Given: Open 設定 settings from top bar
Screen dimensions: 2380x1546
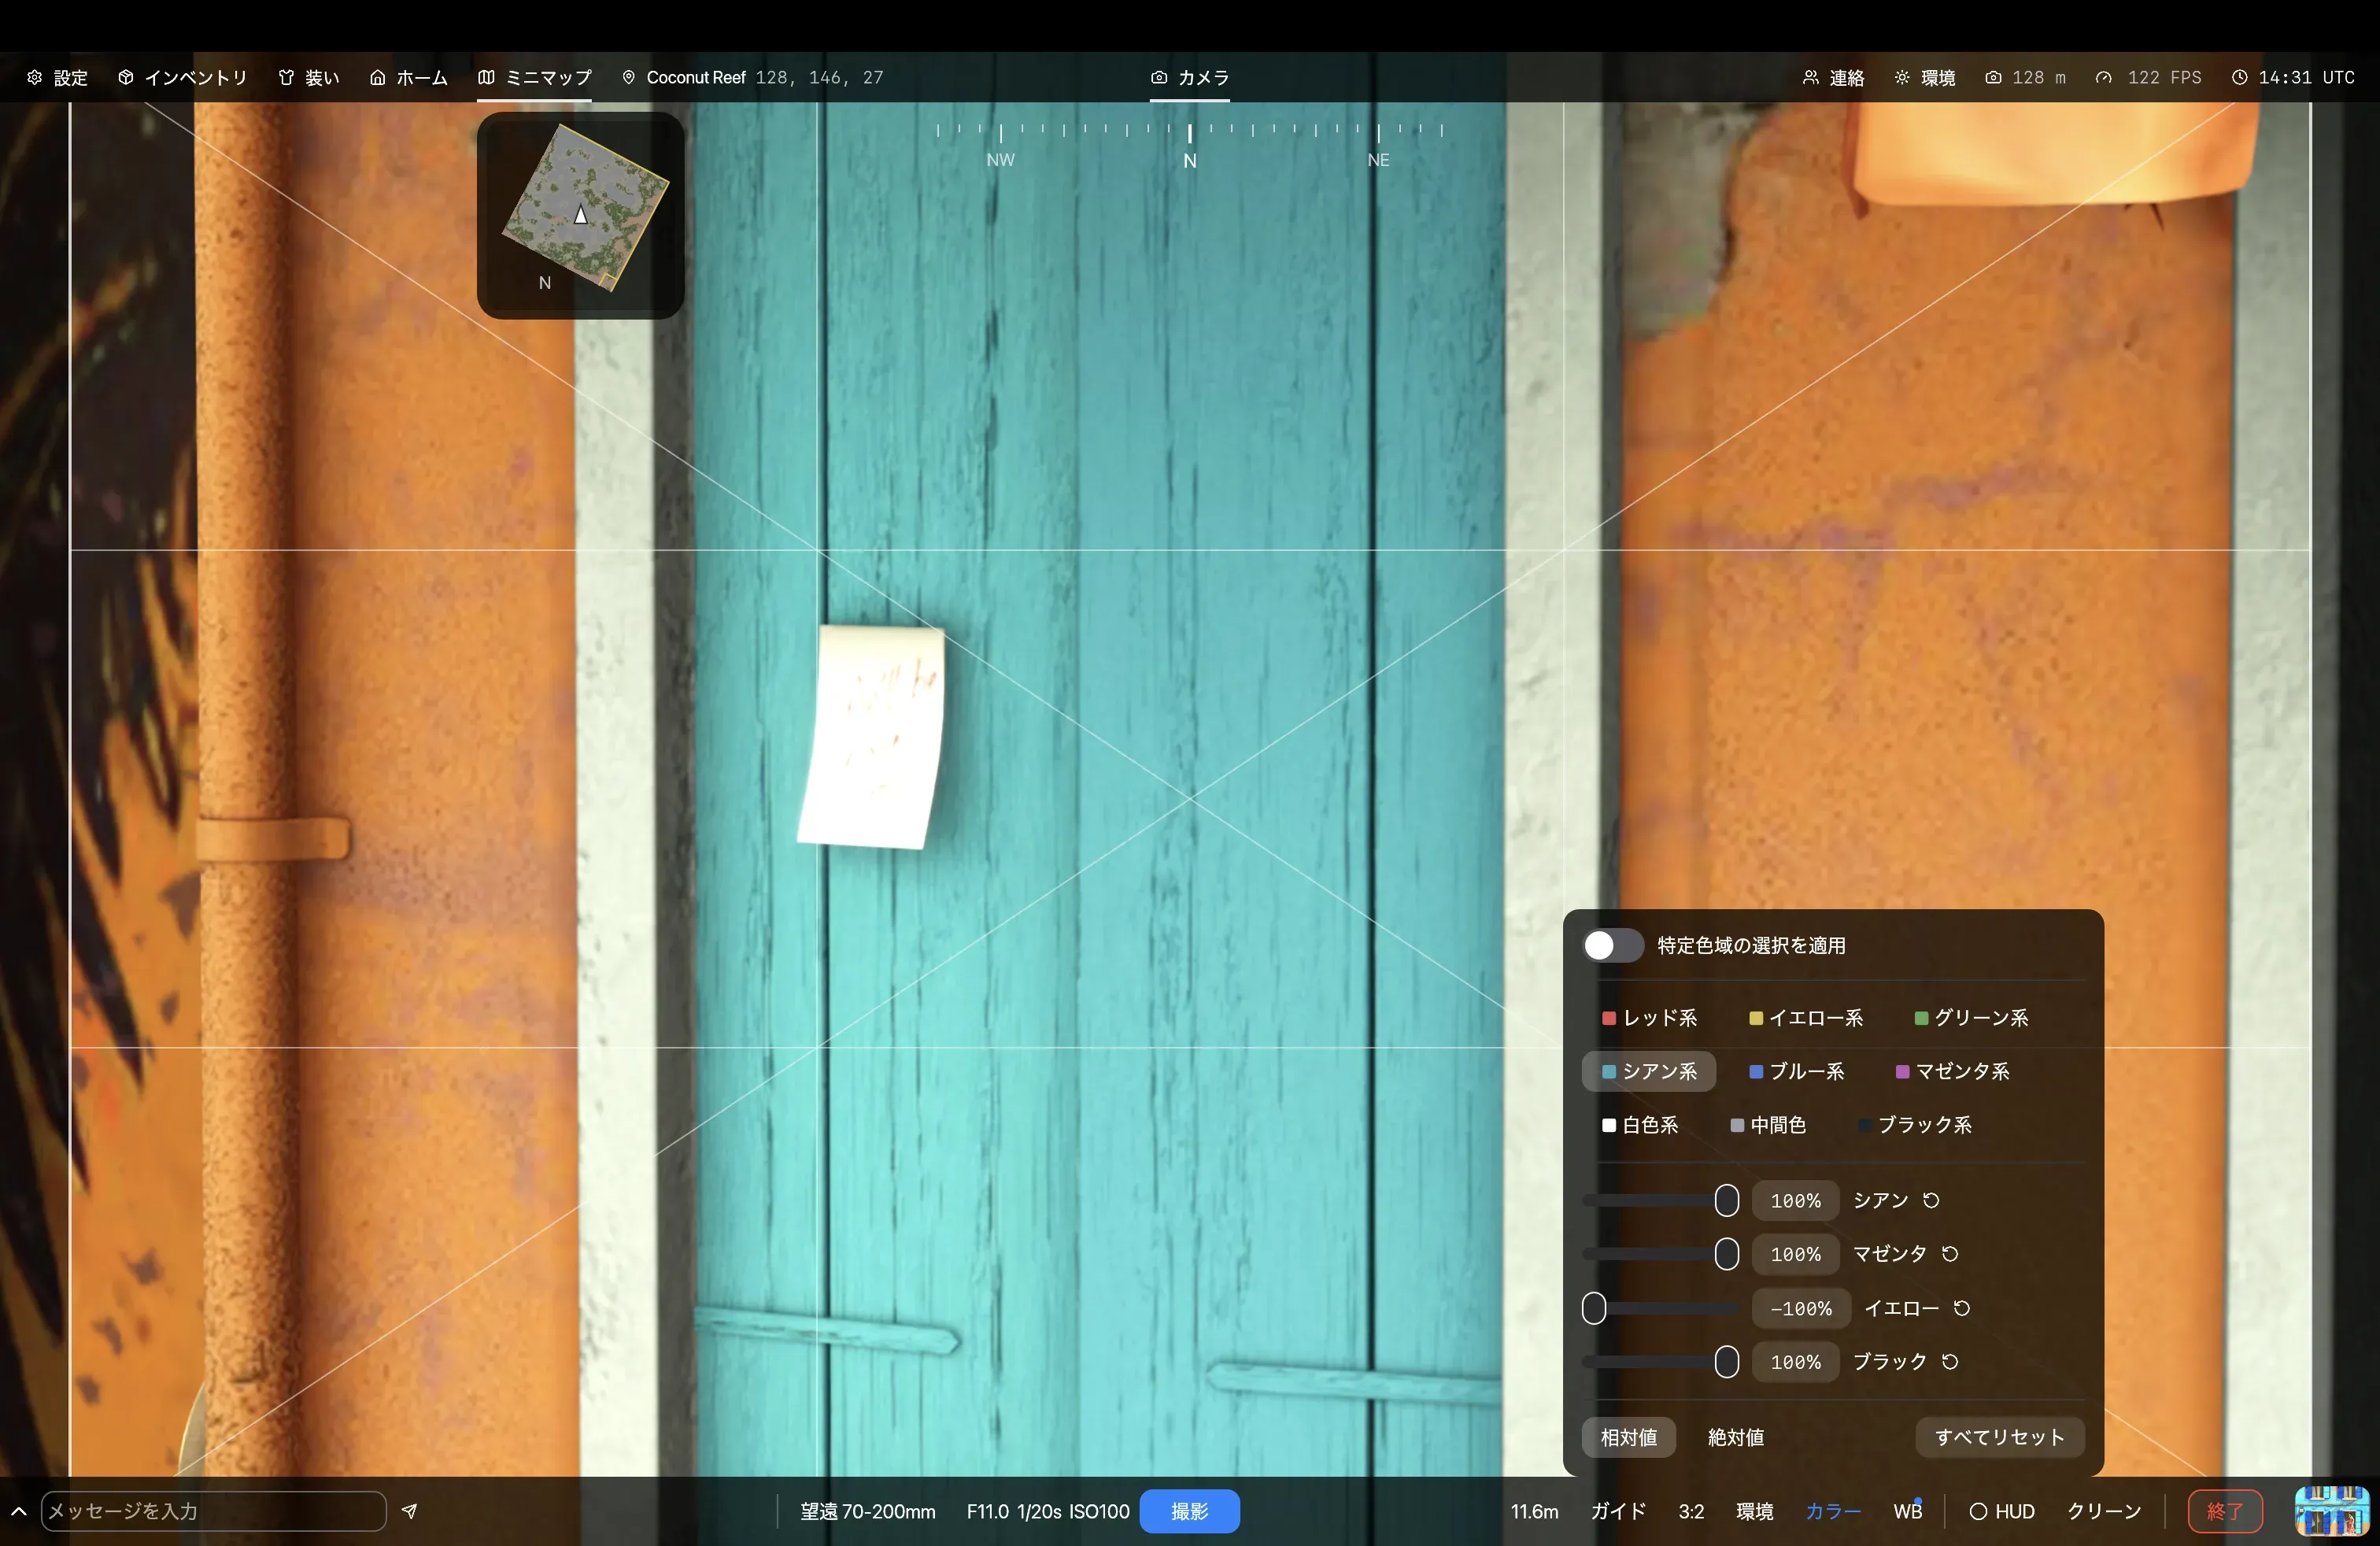Looking at the screenshot, I should tap(57, 77).
